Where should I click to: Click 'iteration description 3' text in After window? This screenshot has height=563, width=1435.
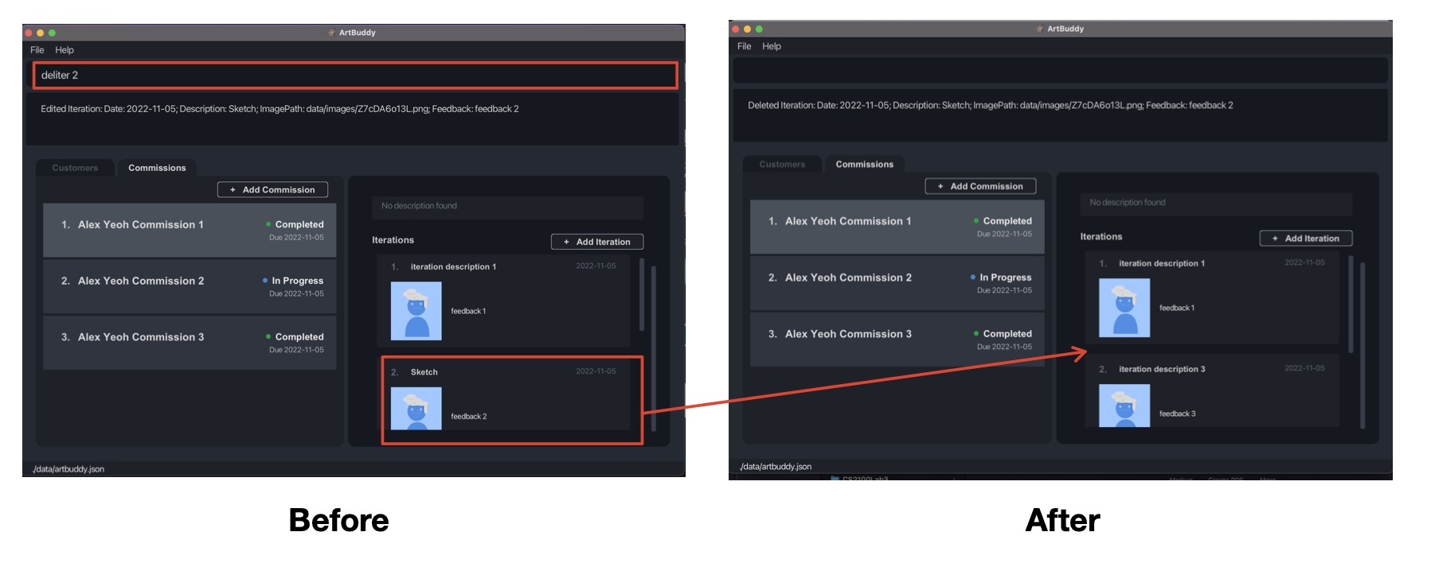[1162, 369]
